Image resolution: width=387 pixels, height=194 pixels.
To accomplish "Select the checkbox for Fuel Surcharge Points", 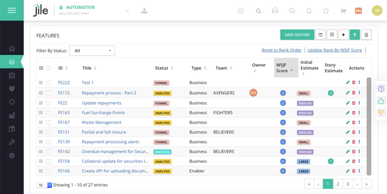I will [48, 113].
